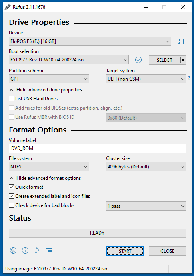Open the About info icon
This screenshot has height=276, width=194.
[25, 250]
